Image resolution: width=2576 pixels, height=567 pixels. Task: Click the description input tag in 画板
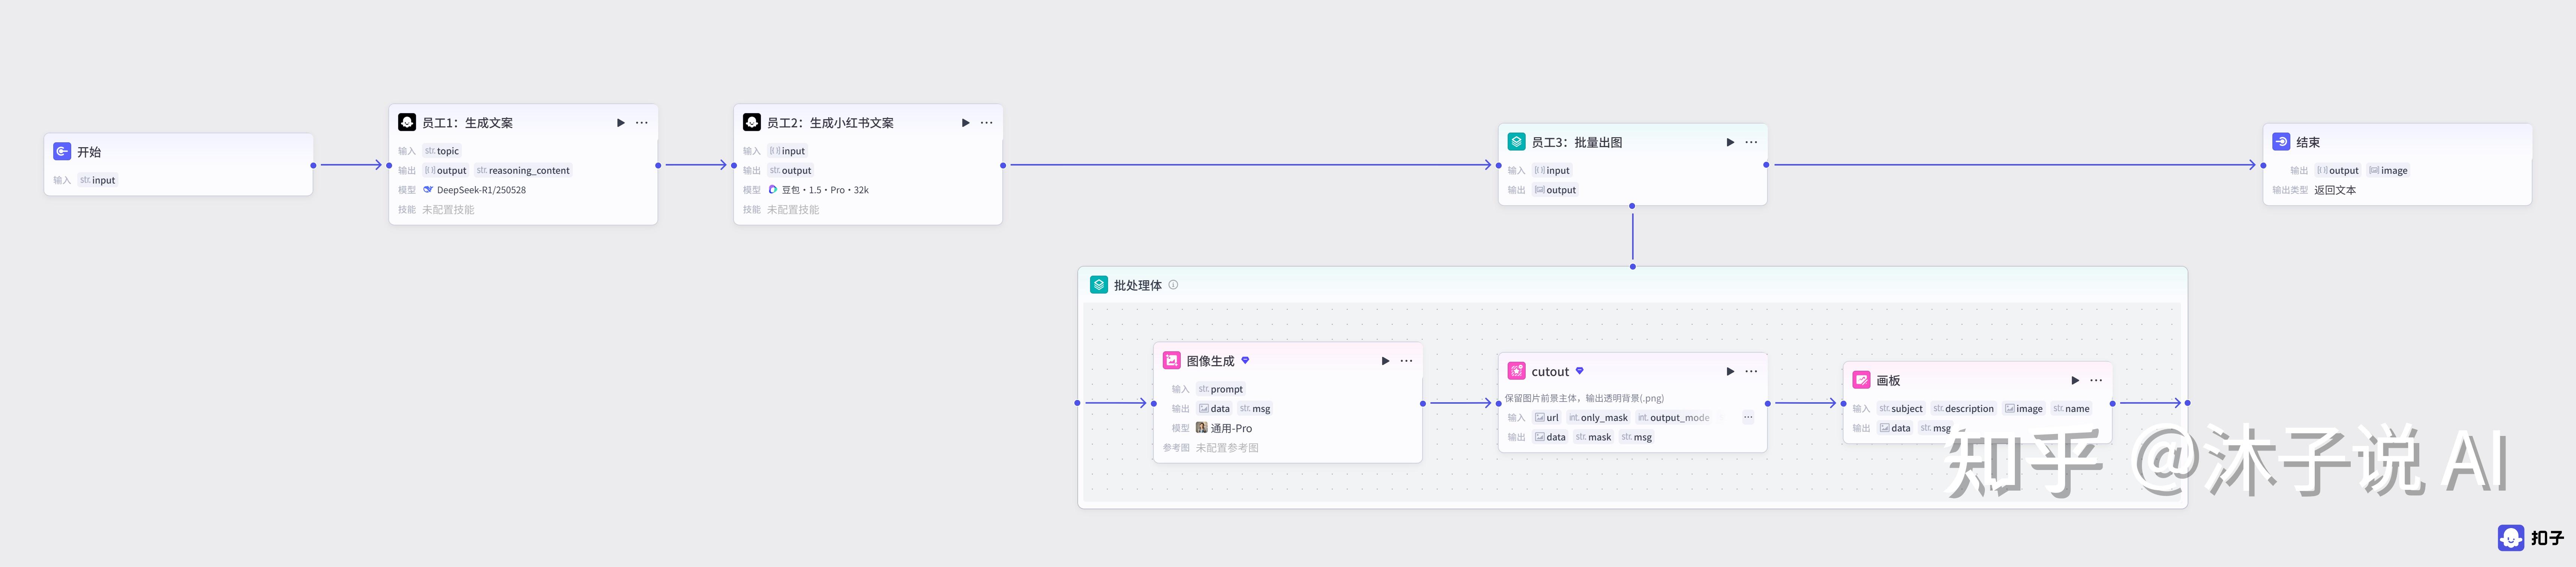1964,408
